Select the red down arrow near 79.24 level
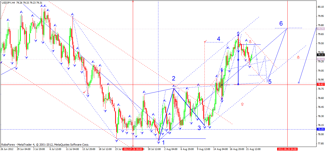326x151 pixels. [298, 57]
